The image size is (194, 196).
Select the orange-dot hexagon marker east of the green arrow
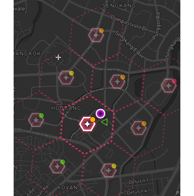(x=139, y=128)
